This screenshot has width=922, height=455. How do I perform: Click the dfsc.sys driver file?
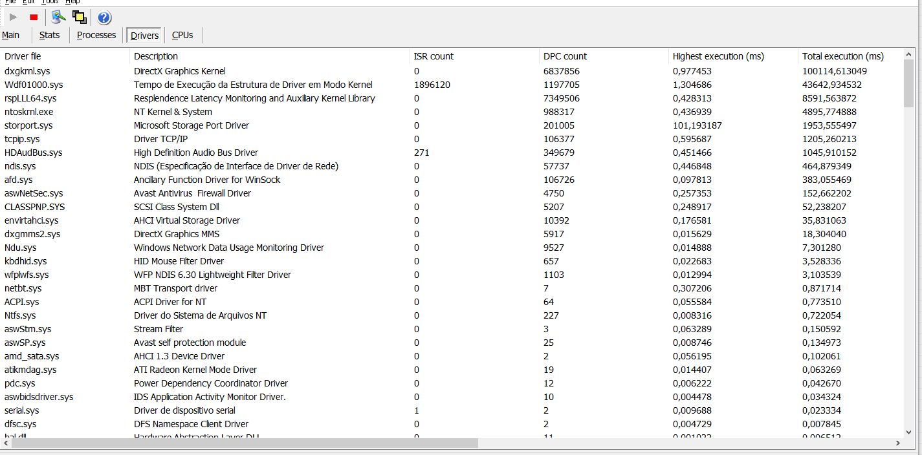coord(21,424)
